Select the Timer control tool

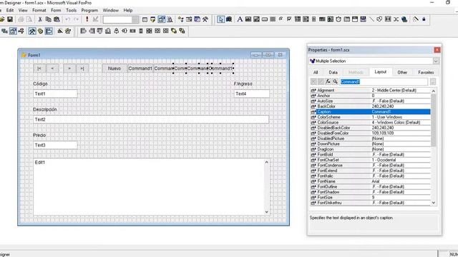[x=338, y=19]
